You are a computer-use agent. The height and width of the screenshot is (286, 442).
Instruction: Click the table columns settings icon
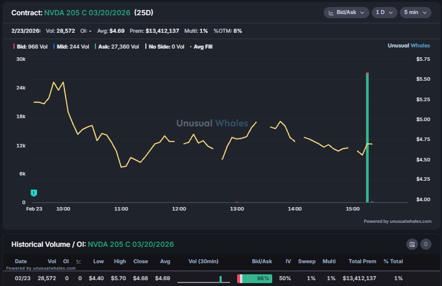point(412,244)
